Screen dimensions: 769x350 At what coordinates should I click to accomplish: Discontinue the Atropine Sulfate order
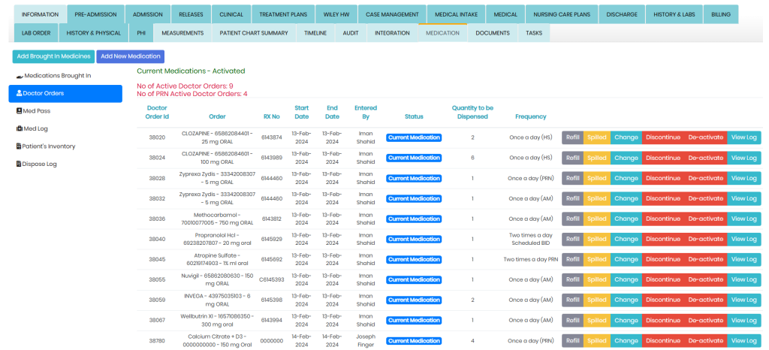(662, 259)
